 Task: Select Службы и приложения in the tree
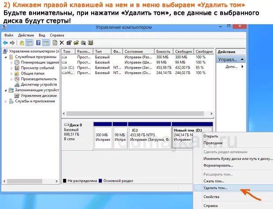click(35, 101)
